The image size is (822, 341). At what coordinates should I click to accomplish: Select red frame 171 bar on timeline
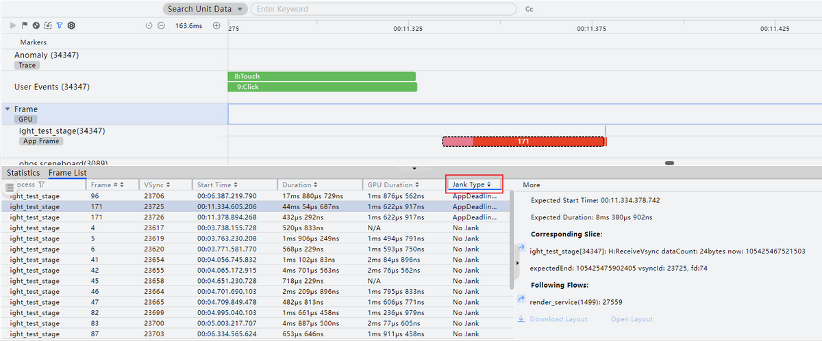[524, 141]
